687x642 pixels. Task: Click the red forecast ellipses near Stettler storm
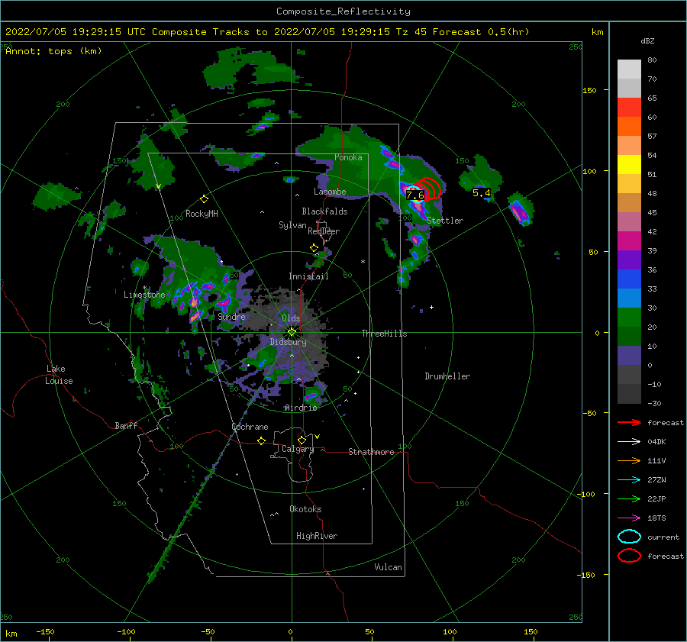coord(428,189)
